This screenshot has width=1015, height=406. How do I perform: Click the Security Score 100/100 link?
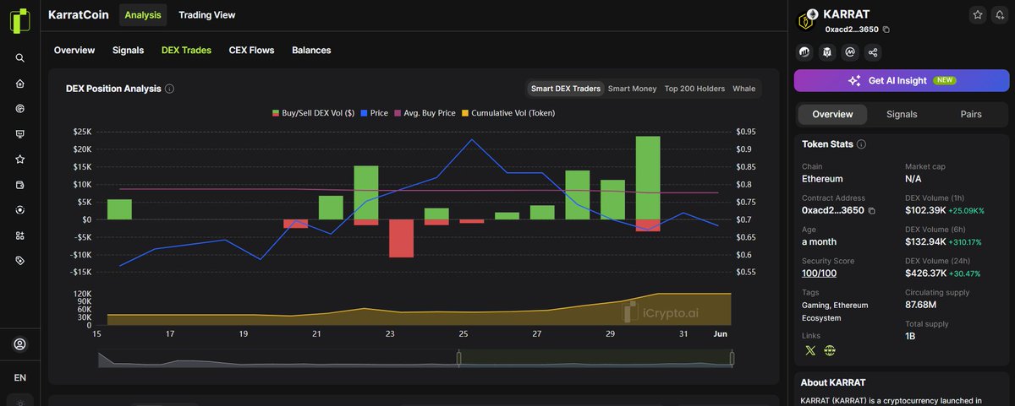819,273
